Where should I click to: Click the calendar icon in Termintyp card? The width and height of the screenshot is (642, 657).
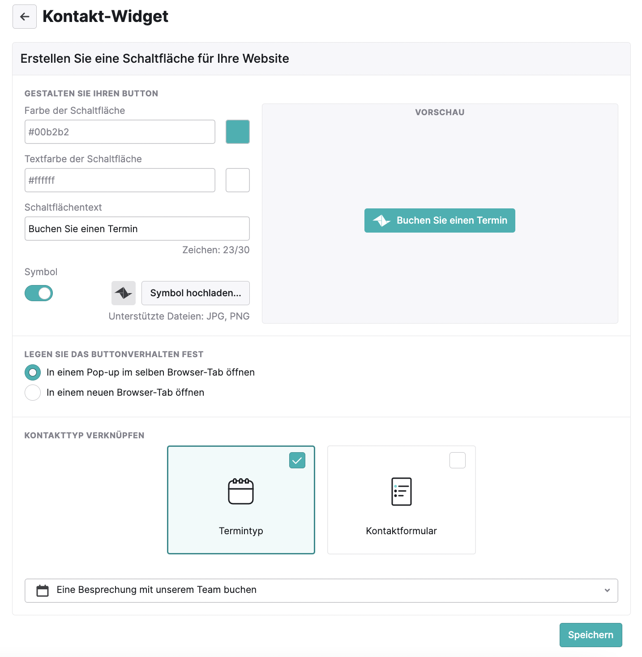pyautogui.click(x=241, y=491)
